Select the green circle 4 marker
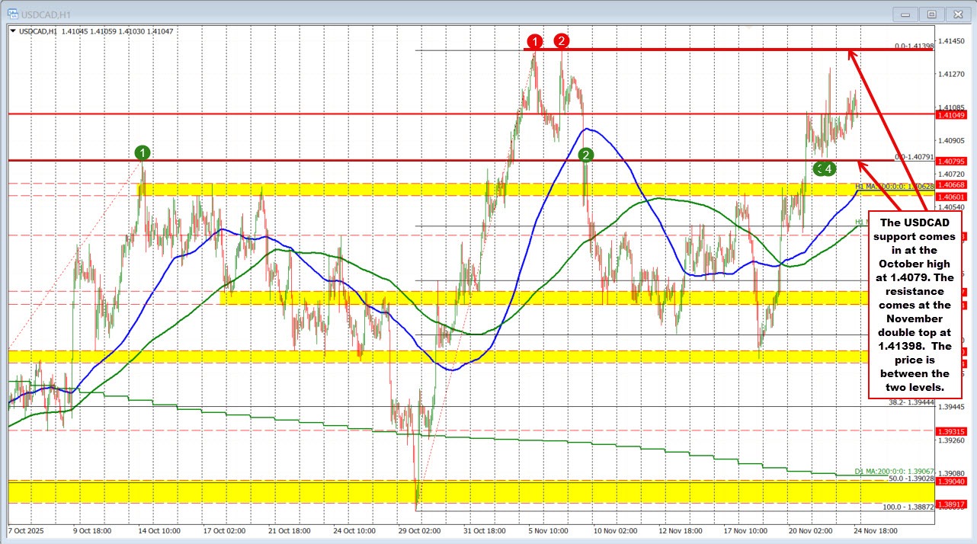This screenshot has width=977, height=544. 827,168
